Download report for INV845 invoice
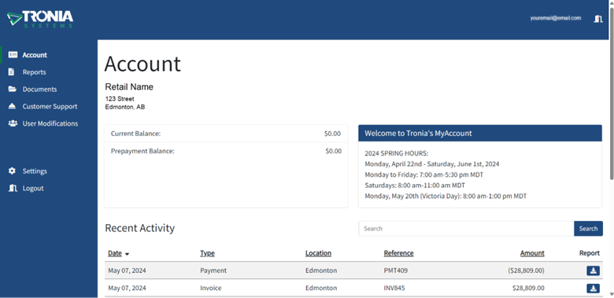This screenshot has height=298, width=614. (593, 289)
